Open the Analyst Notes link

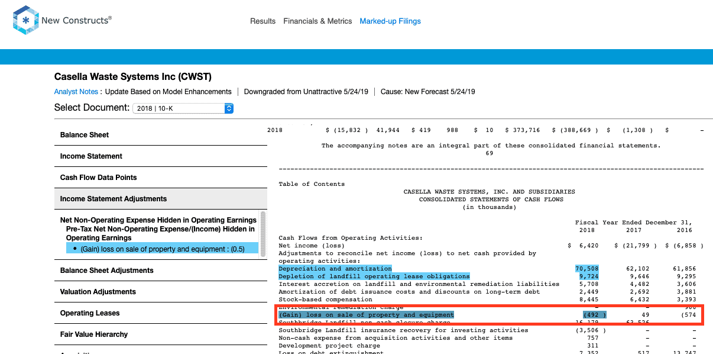pyautogui.click(x=76, y=92)
